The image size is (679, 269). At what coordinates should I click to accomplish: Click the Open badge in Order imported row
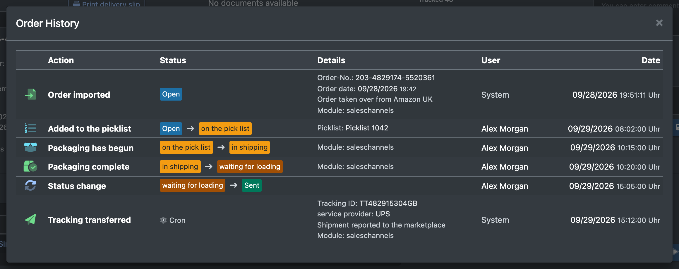[x=171, y=94]
